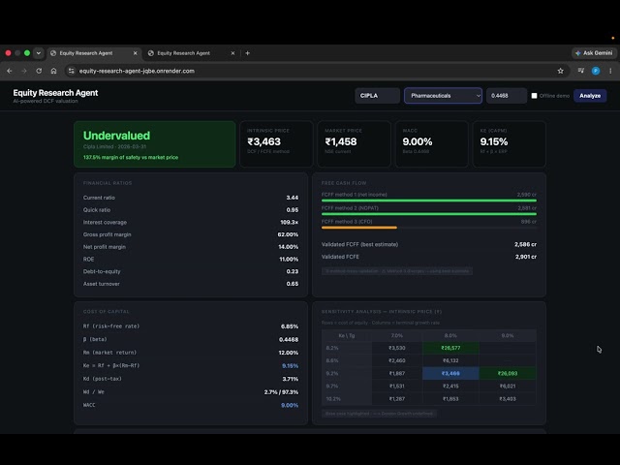The image size is (620, 465).
Task: Click the Rf (risk-free rate) row label
Action: pos(111,326)
